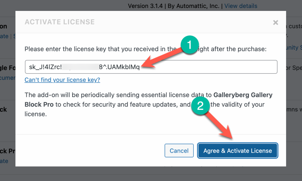Click the Version 3.1.4 text

[x=146, y=6]
